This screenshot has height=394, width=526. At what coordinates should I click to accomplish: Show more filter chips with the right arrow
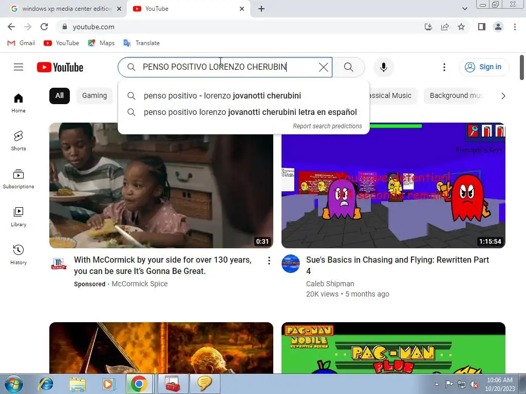point(503,96)
